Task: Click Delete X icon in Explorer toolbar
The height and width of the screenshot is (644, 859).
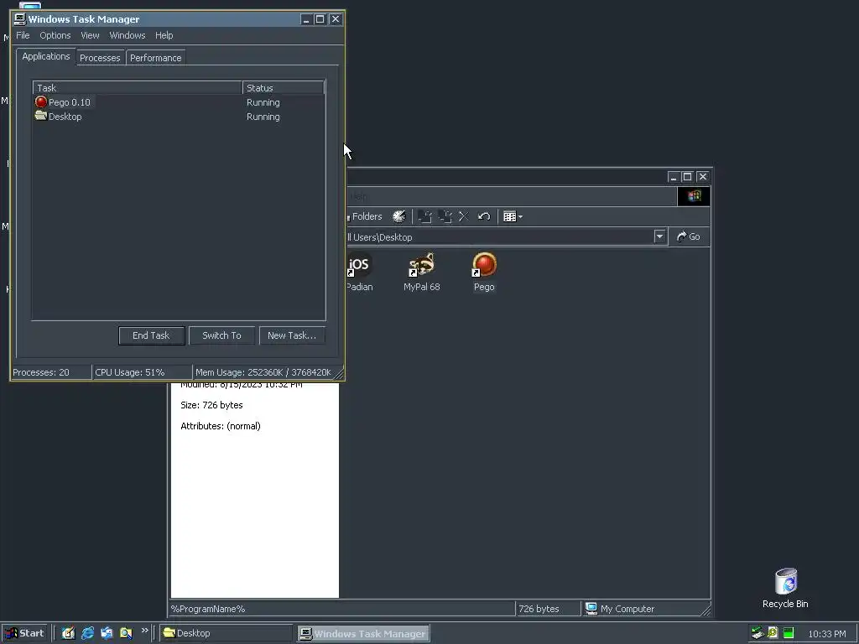Action: tap(464, 217)
